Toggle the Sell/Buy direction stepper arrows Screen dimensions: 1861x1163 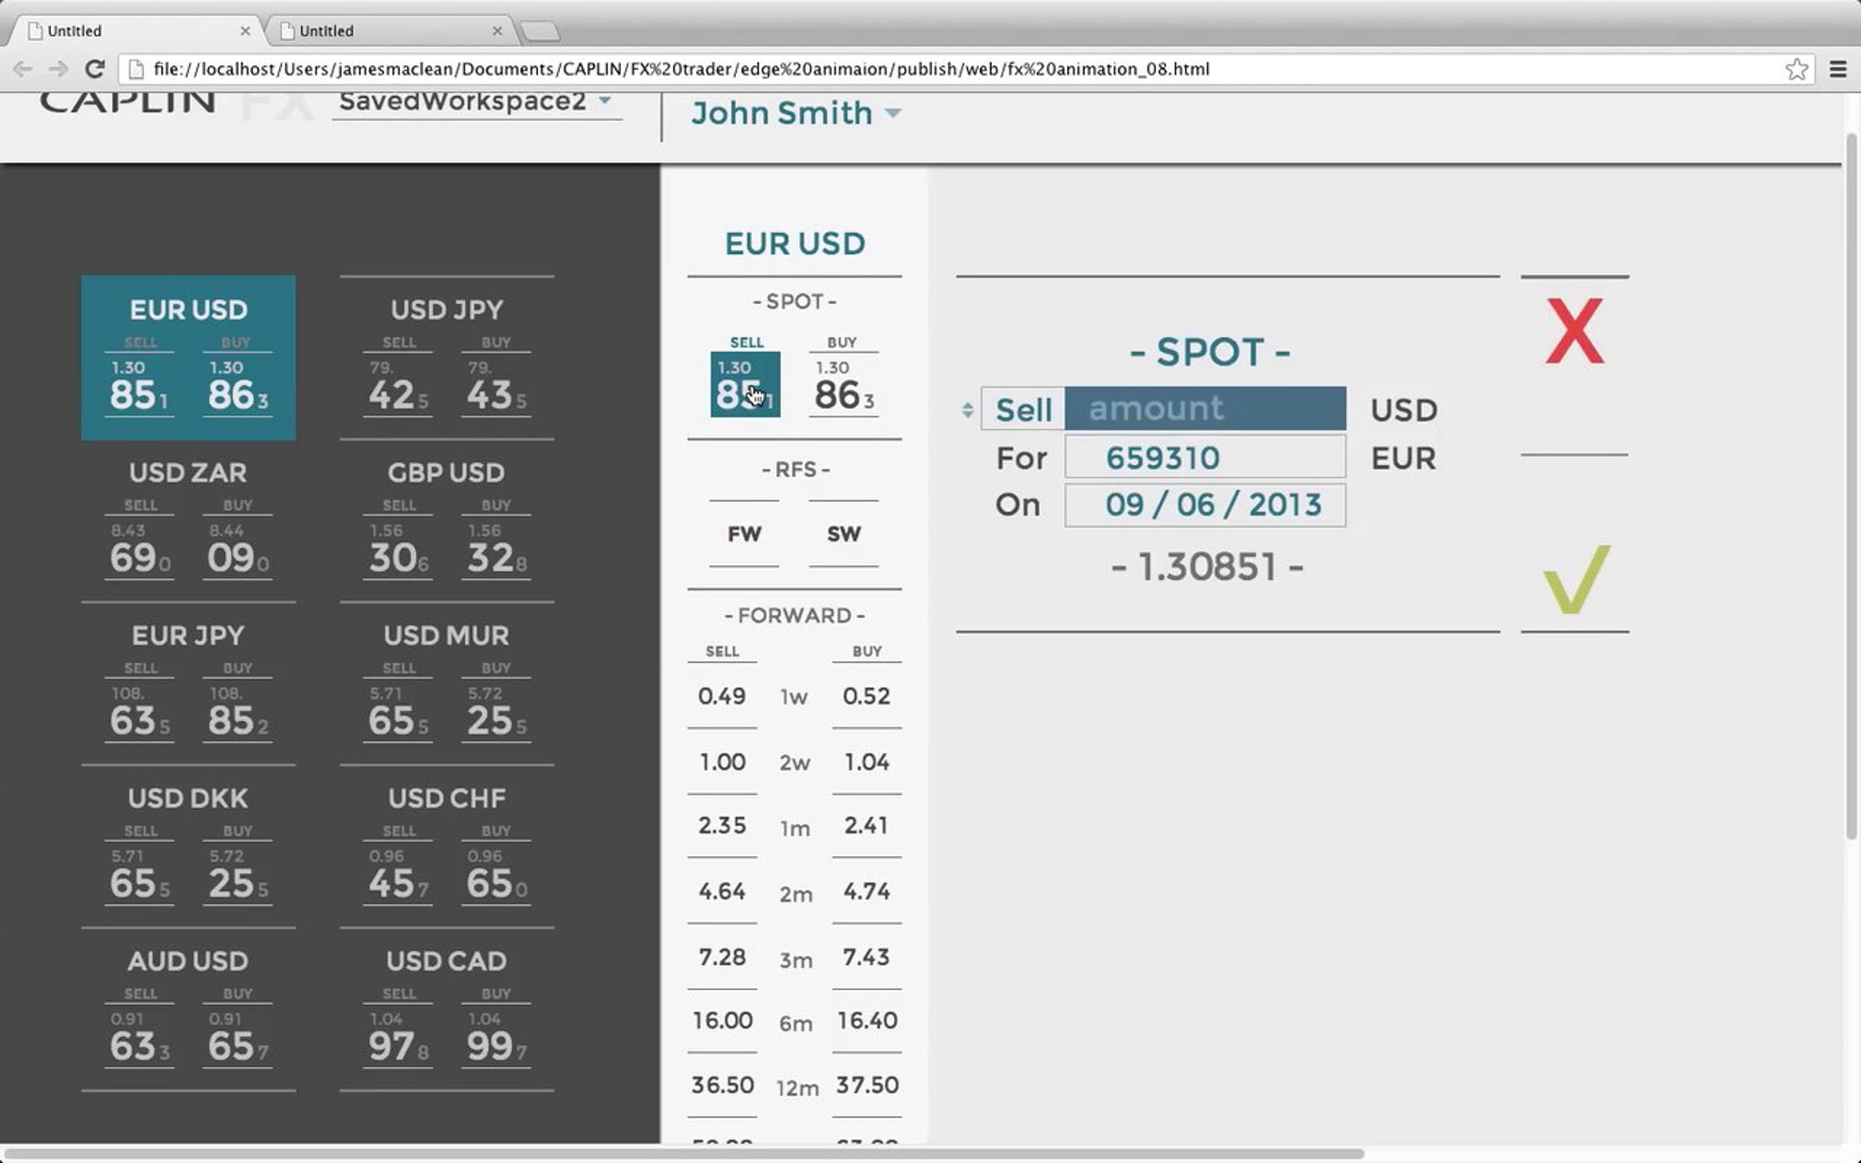(x=967, y=409)
